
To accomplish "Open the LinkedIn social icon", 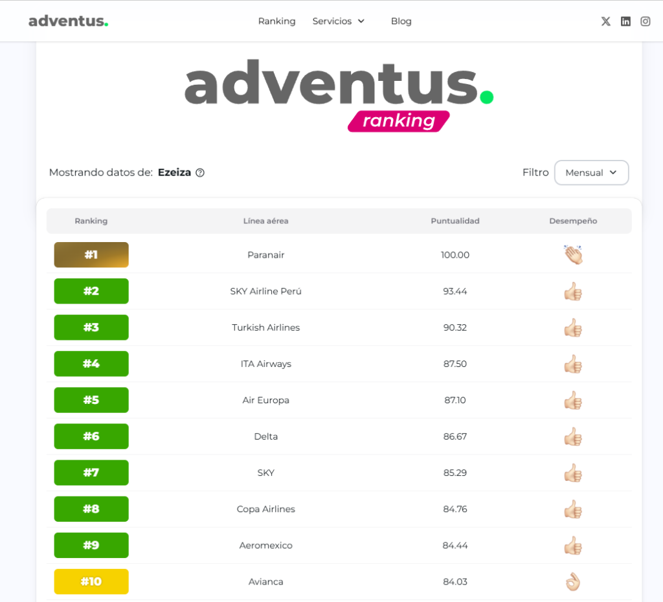I will (625, 21).
